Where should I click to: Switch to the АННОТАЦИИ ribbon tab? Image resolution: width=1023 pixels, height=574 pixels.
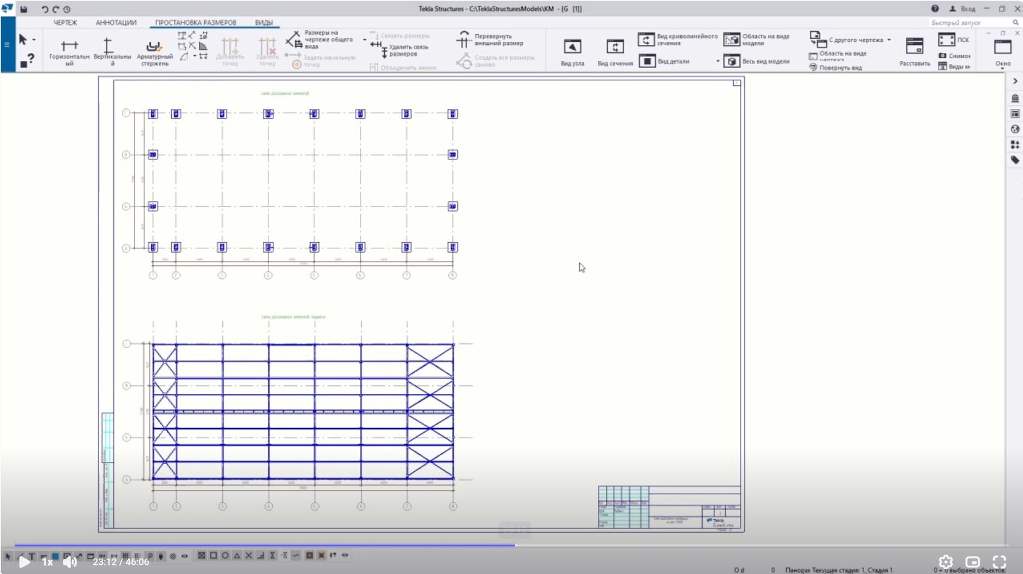116,23
